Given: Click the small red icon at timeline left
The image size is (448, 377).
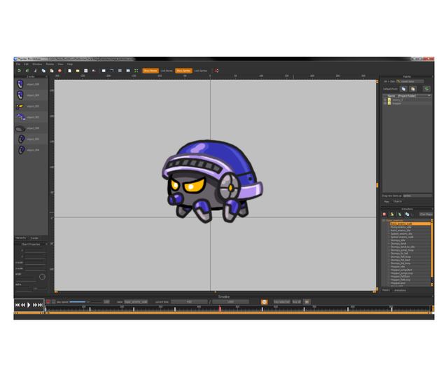Looking at the screenshot, I should pos(48,302).
